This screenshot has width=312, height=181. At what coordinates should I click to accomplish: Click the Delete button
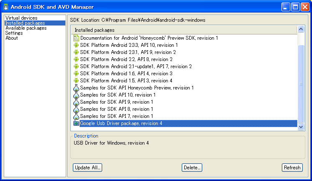tap(192, 168)
